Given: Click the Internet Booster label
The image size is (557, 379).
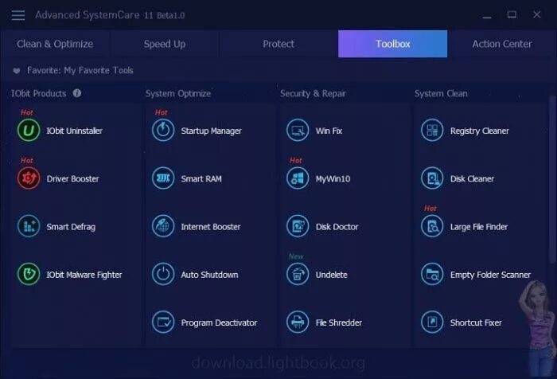Looking at the screenshot, I should 211,227.
